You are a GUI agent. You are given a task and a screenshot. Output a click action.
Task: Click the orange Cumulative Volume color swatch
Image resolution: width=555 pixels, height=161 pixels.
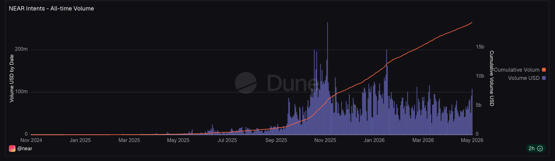(544, 70)
